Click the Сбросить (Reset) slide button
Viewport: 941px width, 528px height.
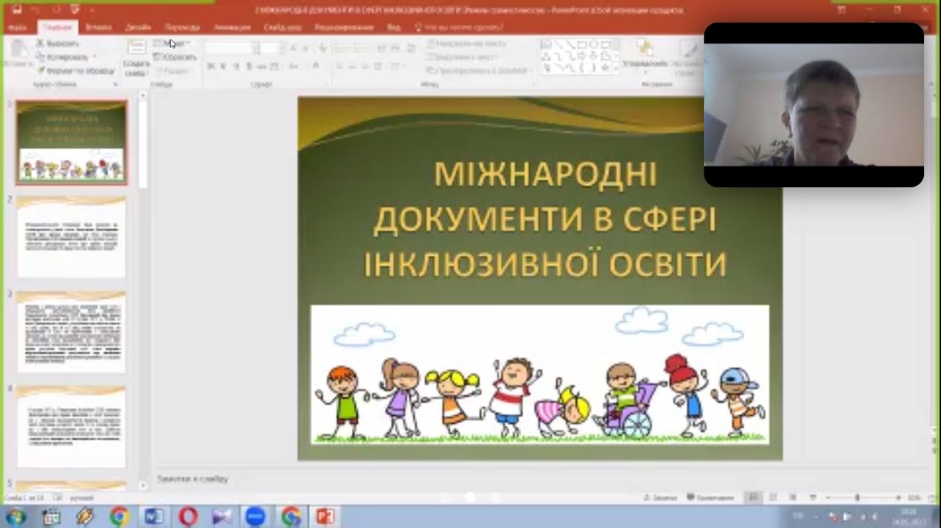click(x=175, y=57)
